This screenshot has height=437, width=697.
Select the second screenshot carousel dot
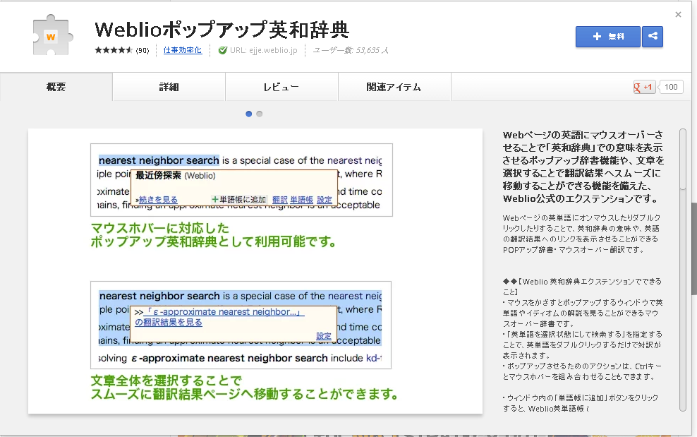(x=260, y=114)
